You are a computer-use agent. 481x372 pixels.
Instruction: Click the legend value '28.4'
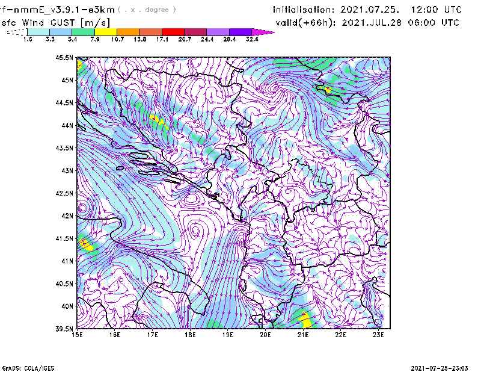[230, 39]
